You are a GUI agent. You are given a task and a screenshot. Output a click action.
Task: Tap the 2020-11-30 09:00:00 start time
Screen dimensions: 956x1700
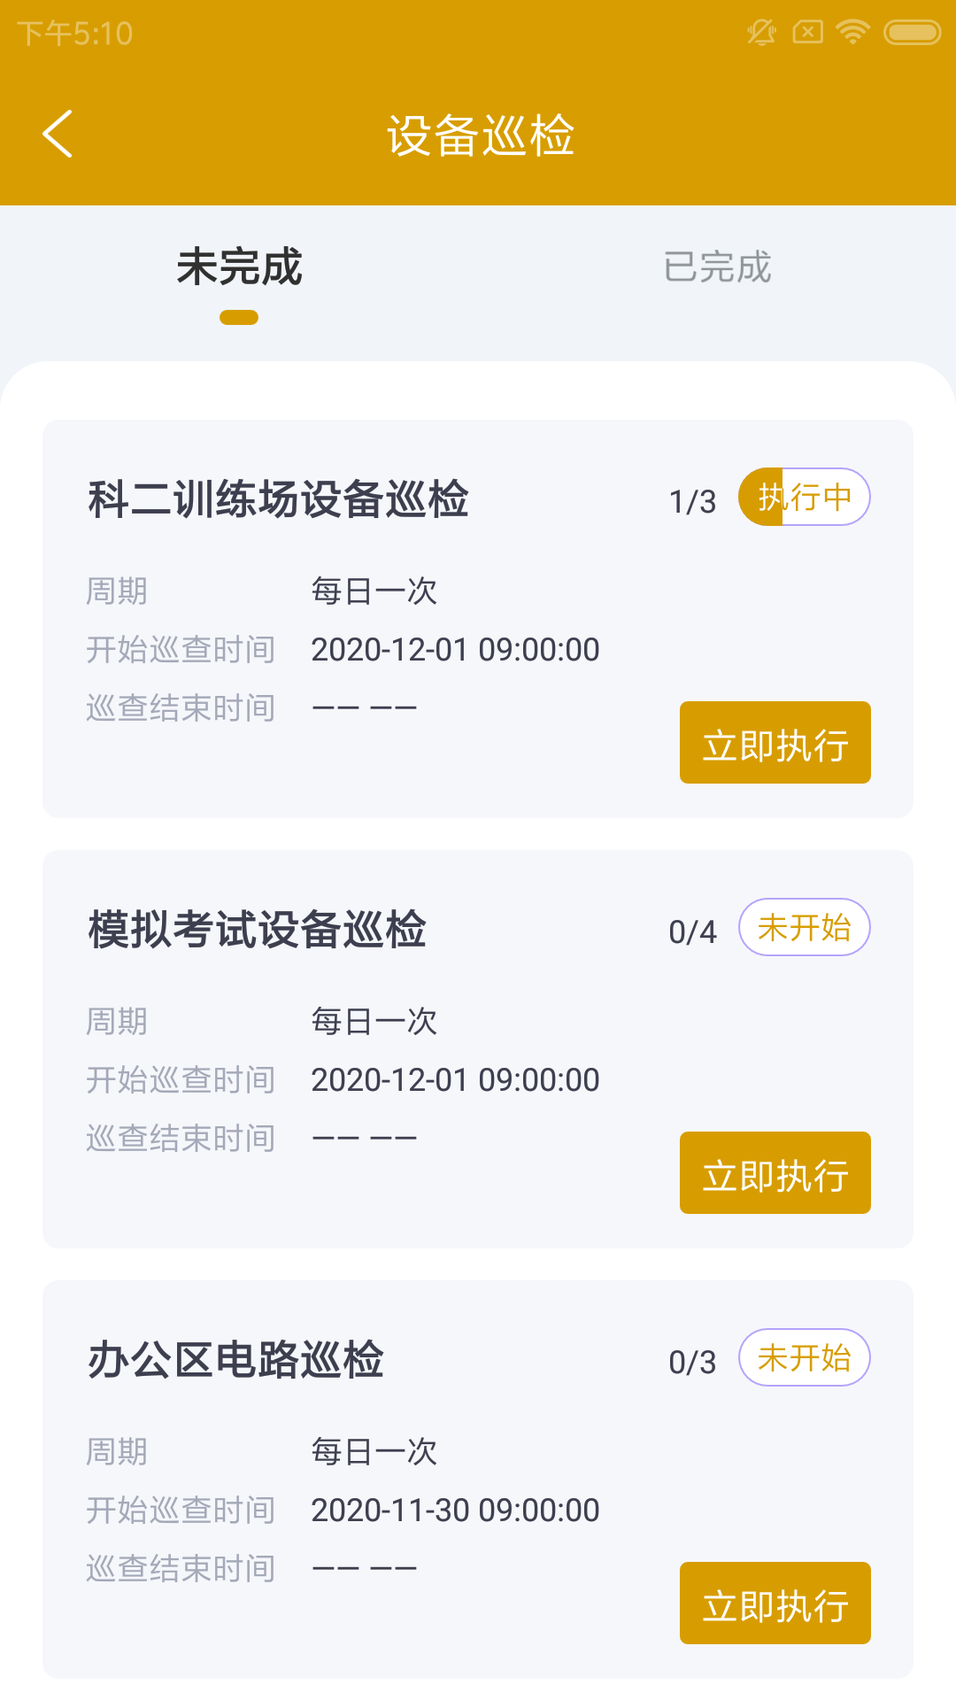click(455, 1510)
